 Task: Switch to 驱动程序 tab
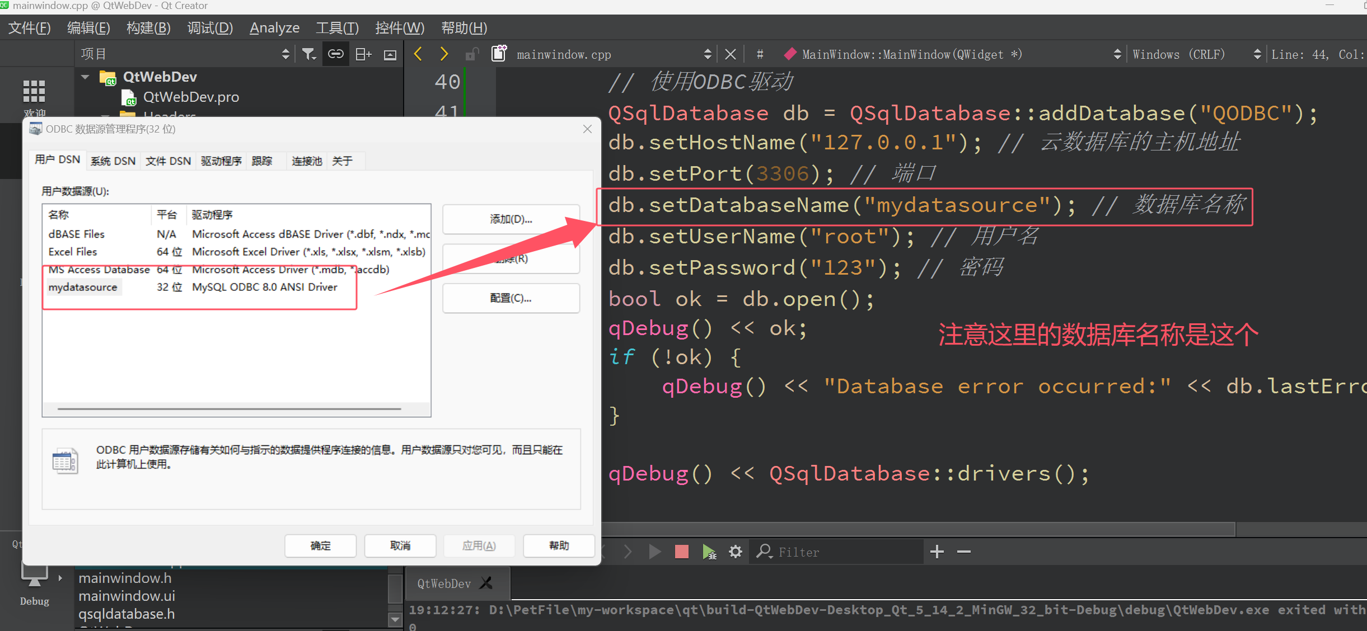click(221, 161)
